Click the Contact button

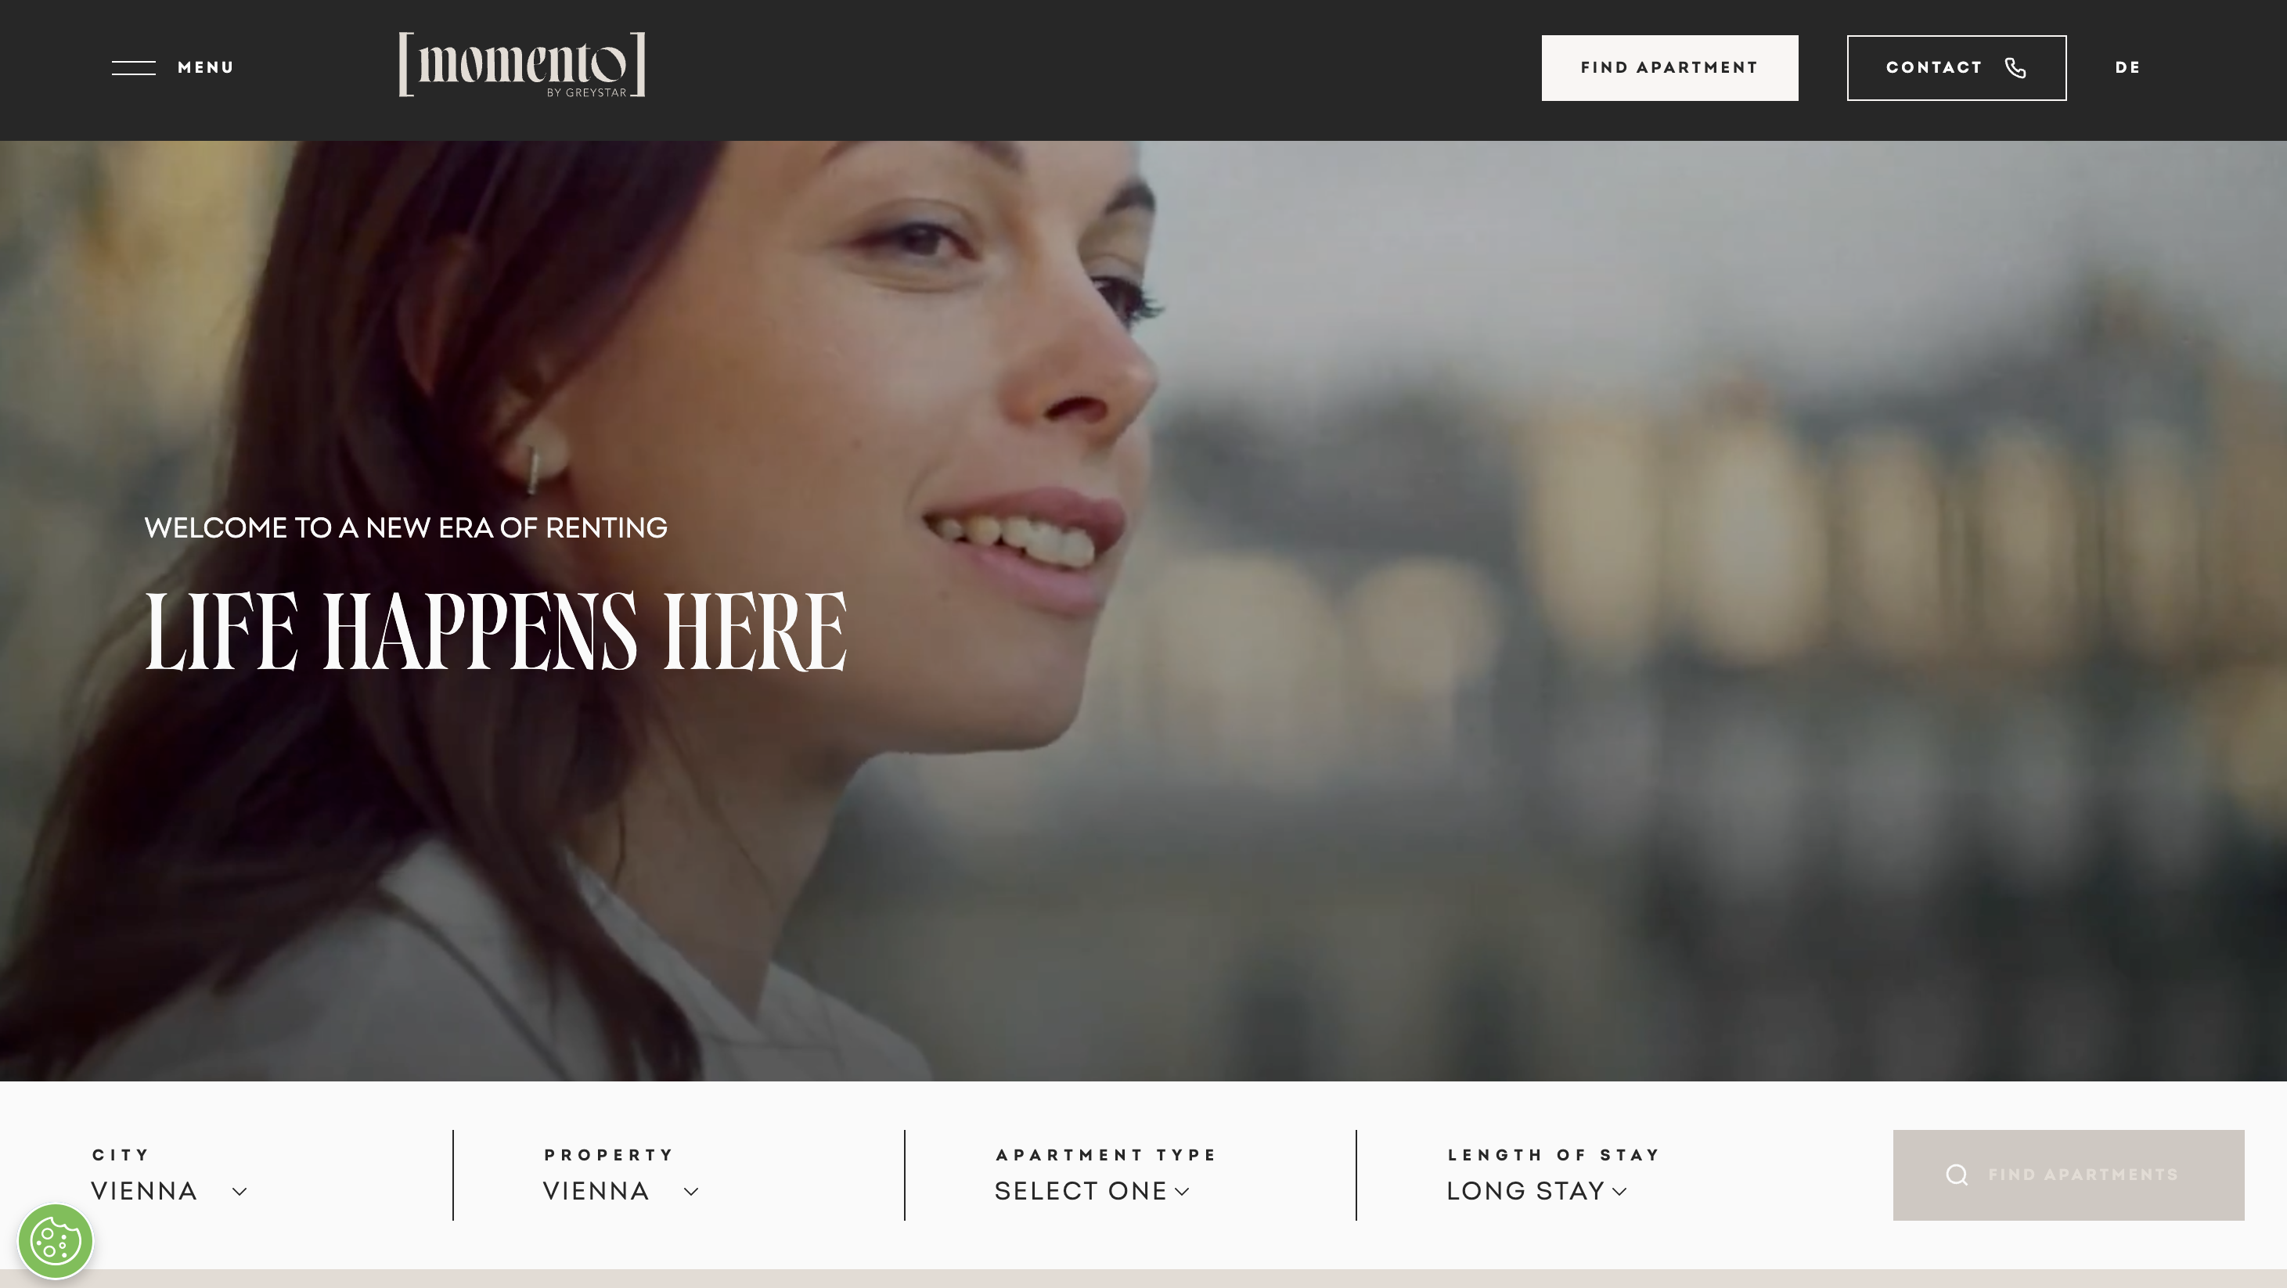coord(1957,68)
